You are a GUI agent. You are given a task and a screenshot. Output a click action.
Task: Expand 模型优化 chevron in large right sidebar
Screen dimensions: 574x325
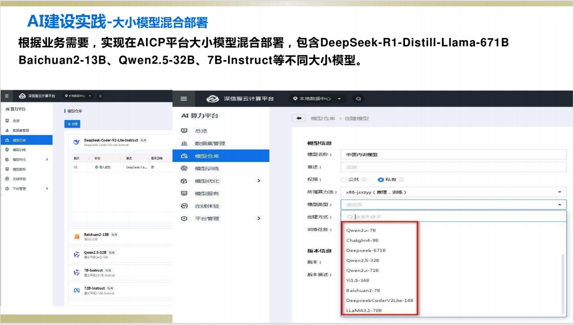(x=259, y=181)
